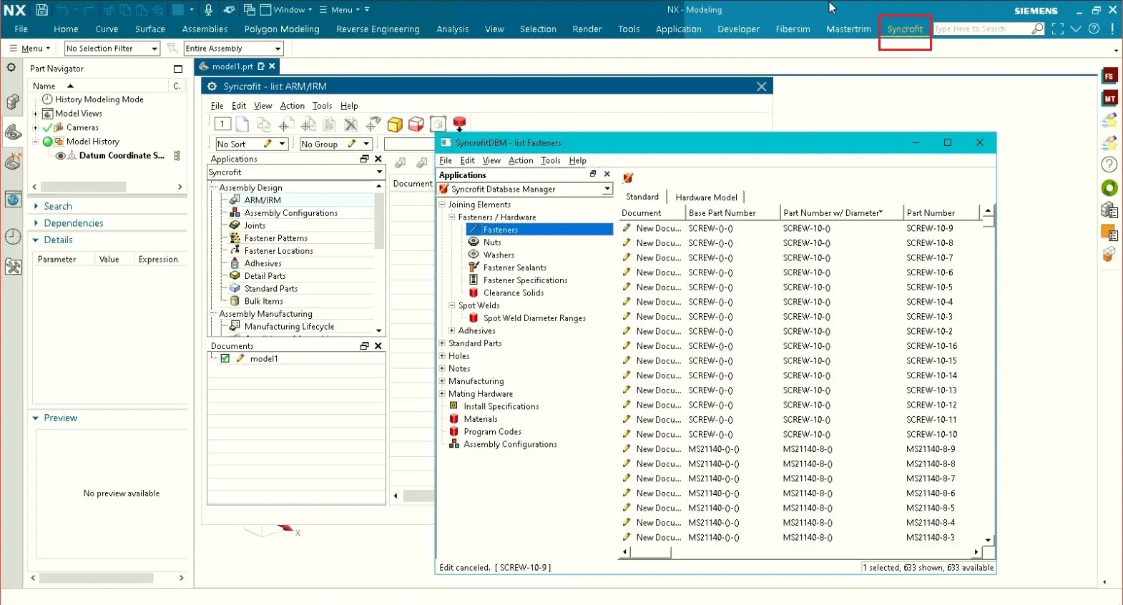Open the Action menu in SyncrofitDBM window
This screenshot has width=1123, height=605.
[x=521, y=161]
